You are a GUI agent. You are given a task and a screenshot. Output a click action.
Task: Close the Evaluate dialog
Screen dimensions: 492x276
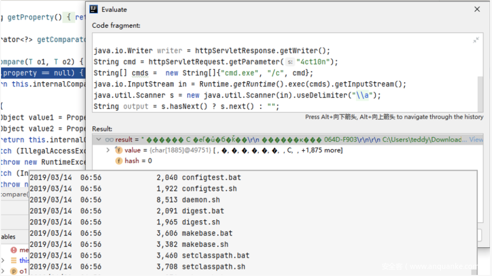[477, 9]
